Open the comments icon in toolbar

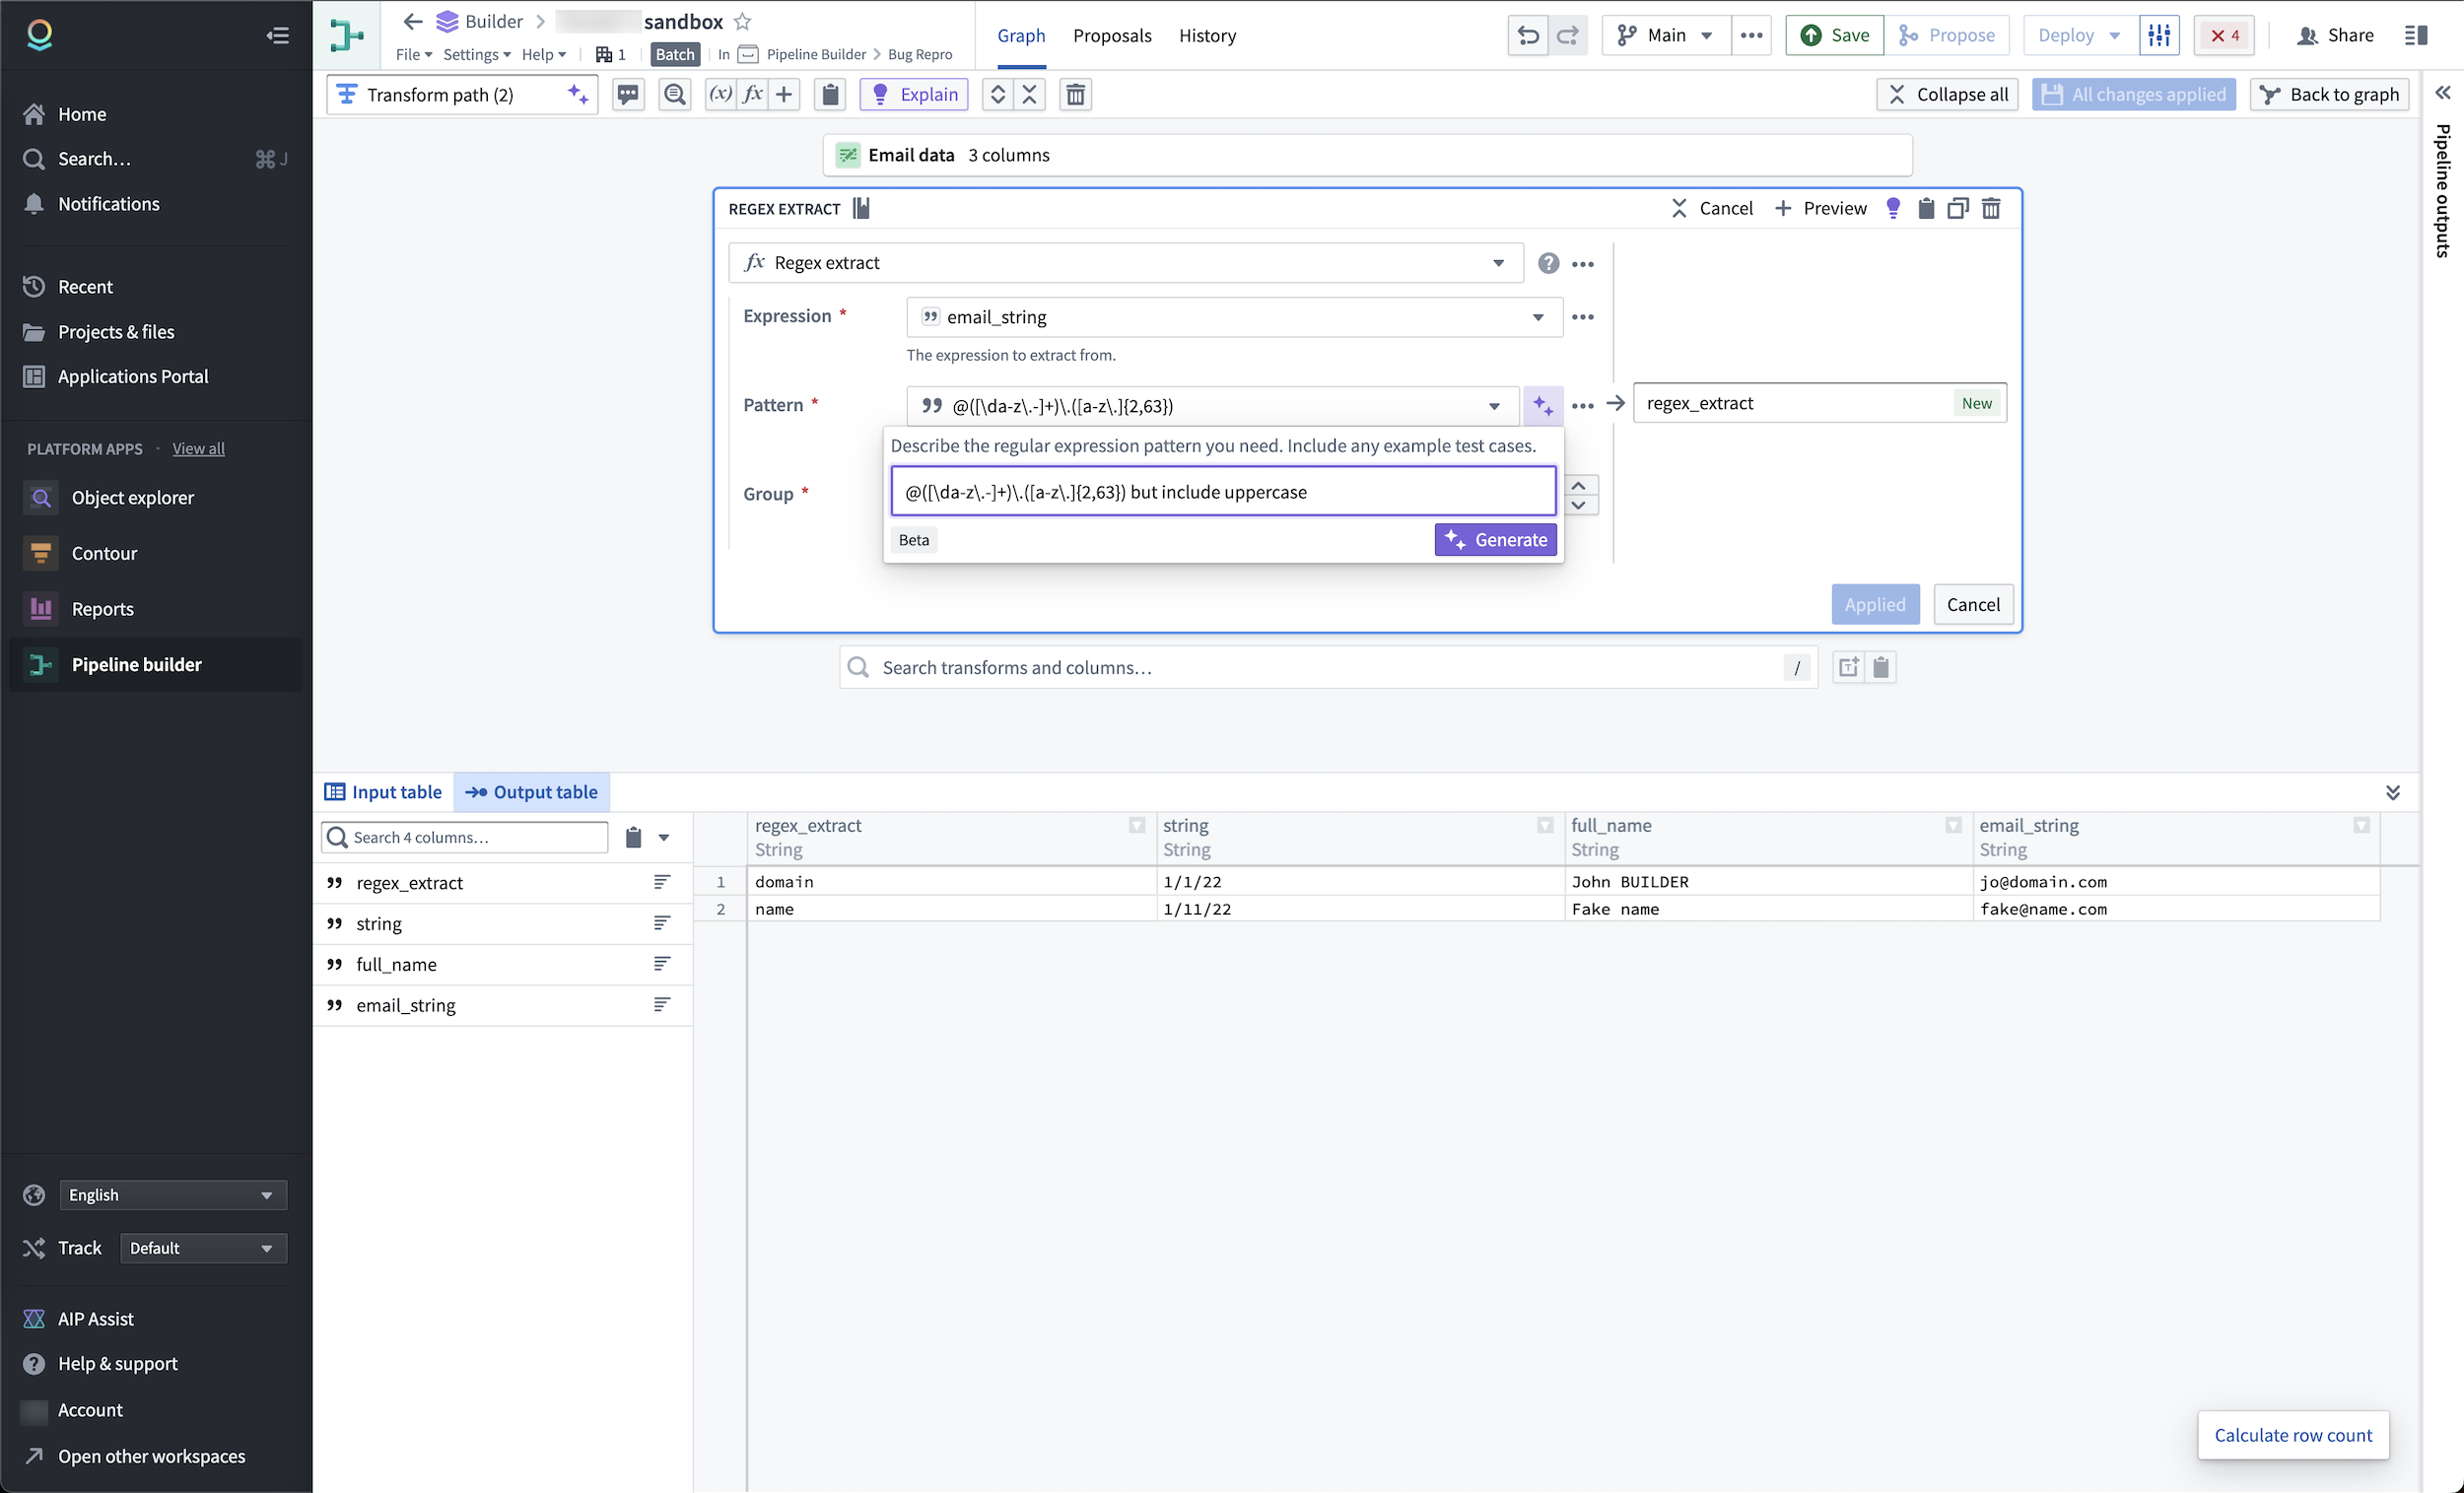click(x=628, y=95)
